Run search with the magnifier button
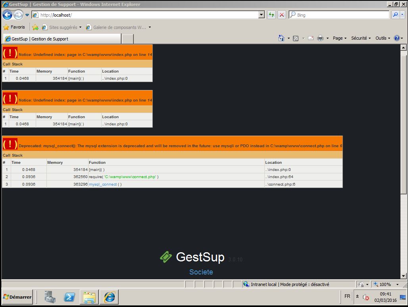 (x=395, y=15)
